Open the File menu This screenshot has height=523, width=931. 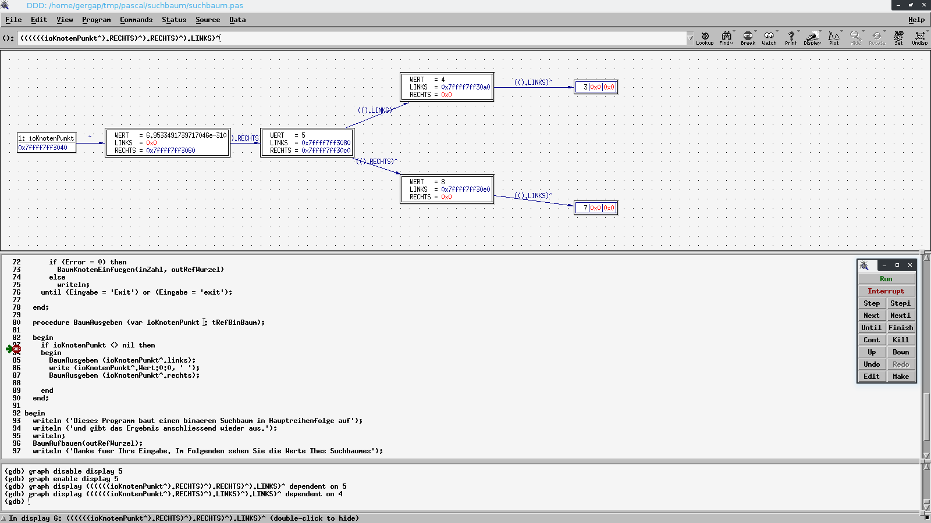[13, 20]
